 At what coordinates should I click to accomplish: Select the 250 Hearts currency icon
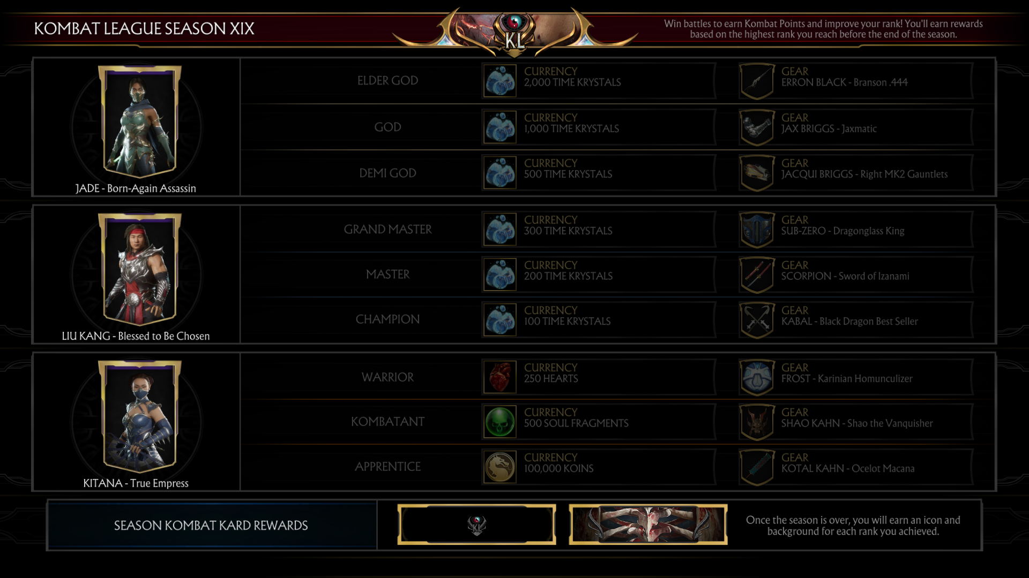pyautogui.click(x=499, y=377)
